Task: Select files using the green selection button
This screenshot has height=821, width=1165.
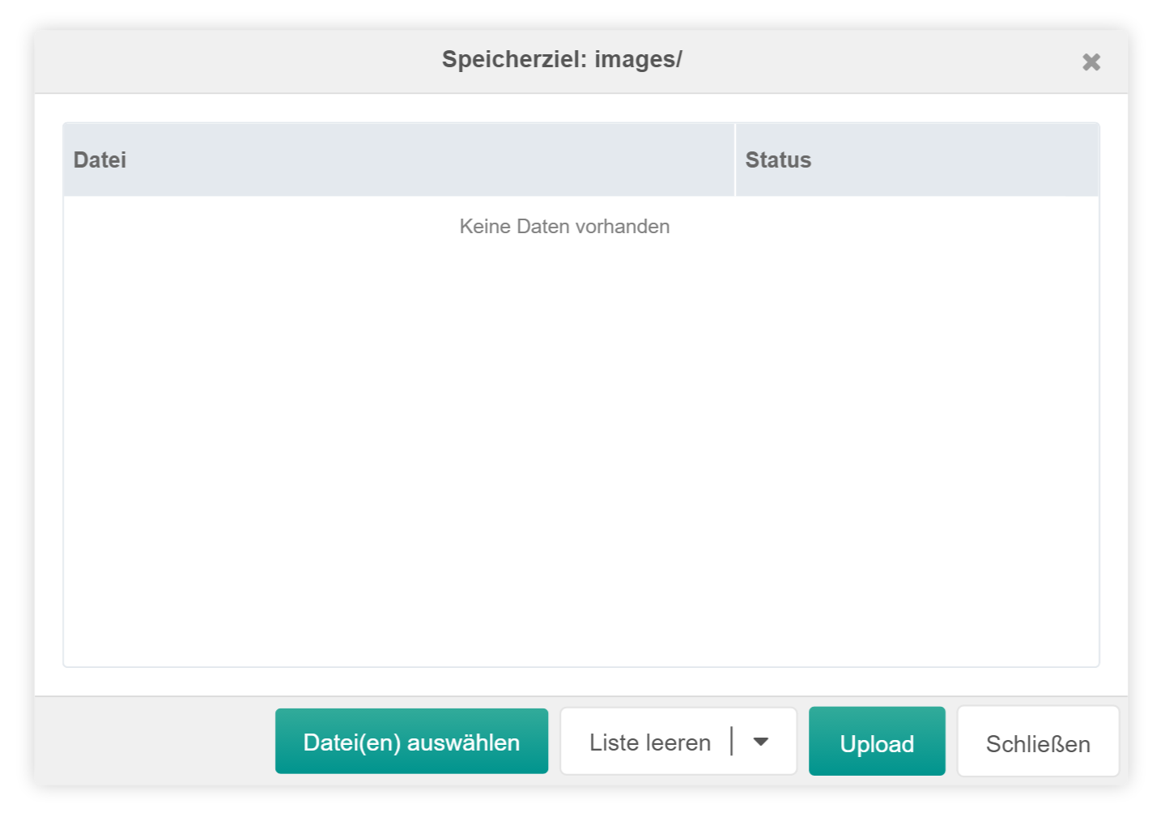Action: (411, 741)
